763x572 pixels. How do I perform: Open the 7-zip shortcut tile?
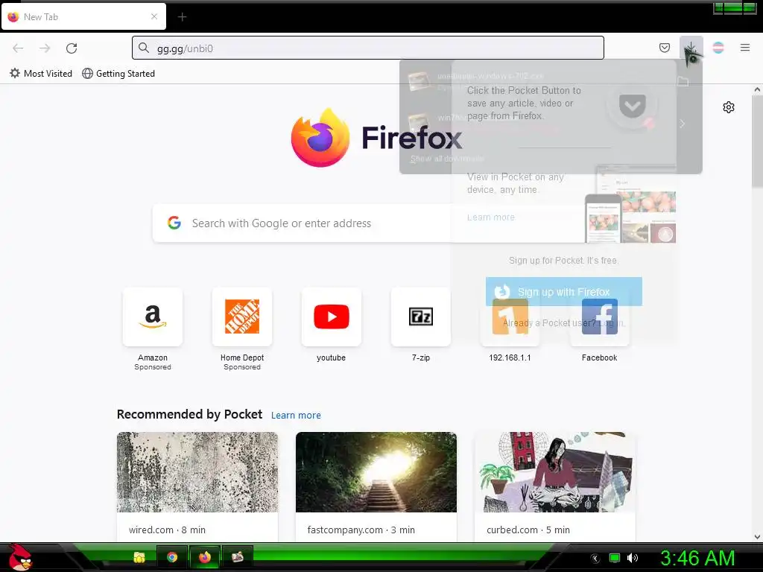coord(421,317)
